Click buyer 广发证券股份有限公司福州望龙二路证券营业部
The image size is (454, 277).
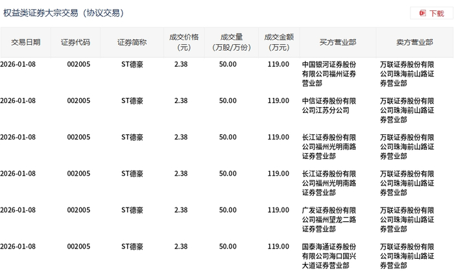329,220
